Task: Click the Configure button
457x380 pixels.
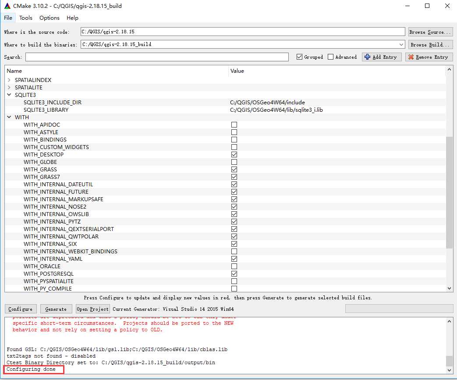Action: [21, 309]
